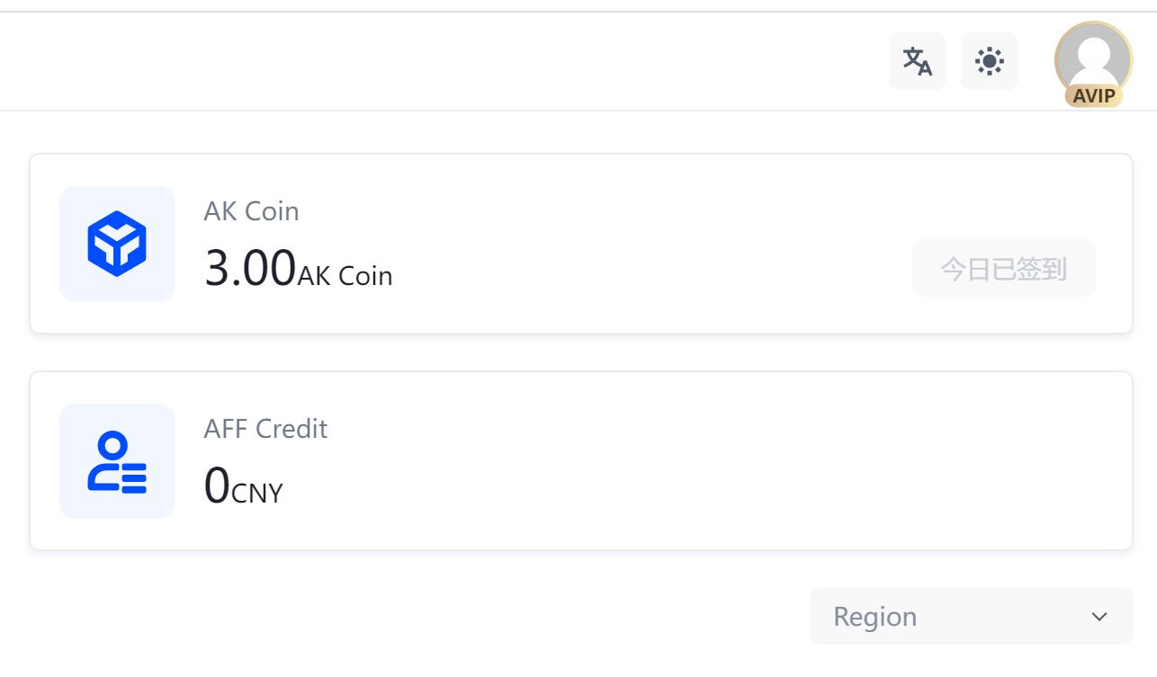Viewport: 1157px width, 677px height.
Task: Click the AFF Credit person icon
Action: 117,461
